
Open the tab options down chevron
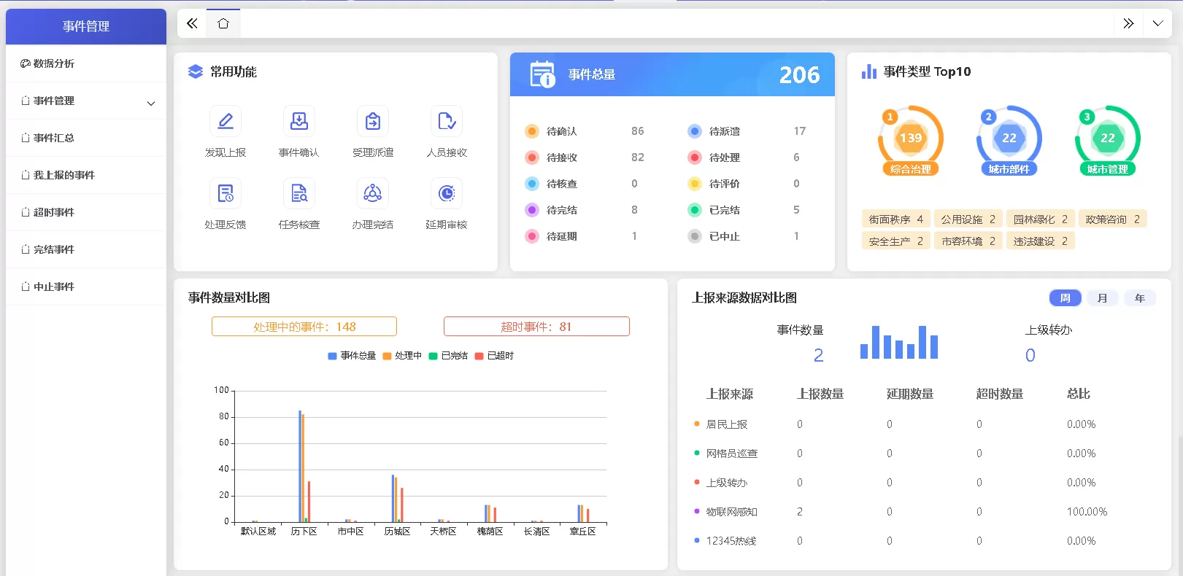(x=1157, y=23)
